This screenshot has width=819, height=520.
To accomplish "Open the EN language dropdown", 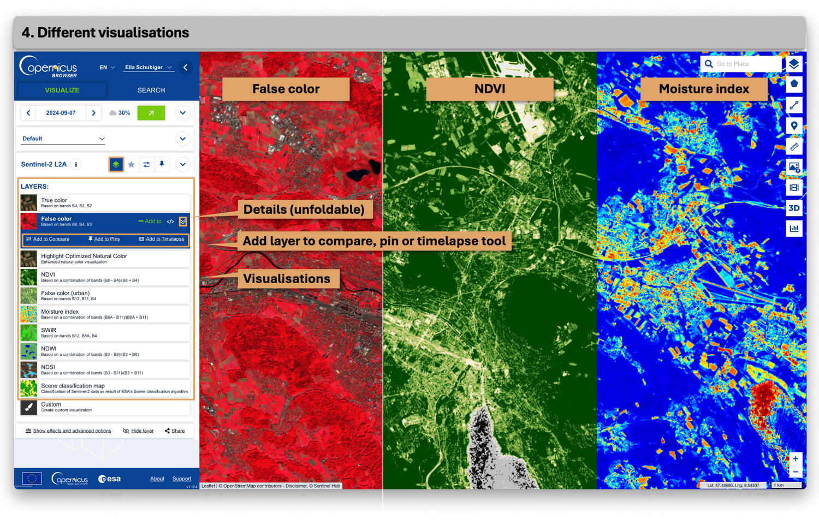I will [x=107, y=67].
